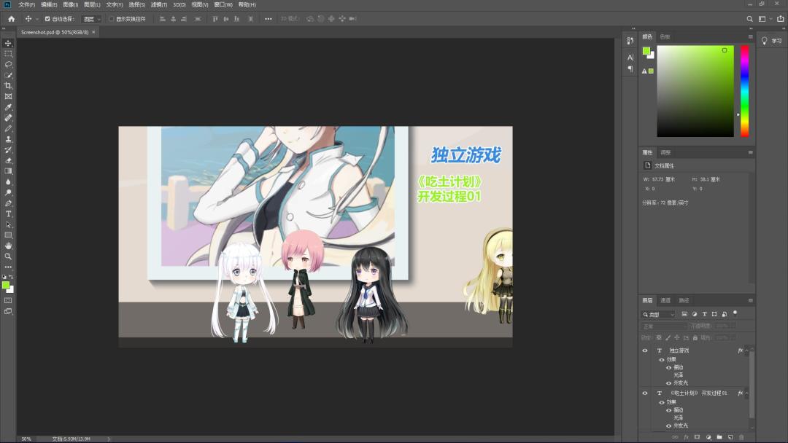Select the Eyedropper tool
Screen dimensions: 788x443
[x=8, y=107]
